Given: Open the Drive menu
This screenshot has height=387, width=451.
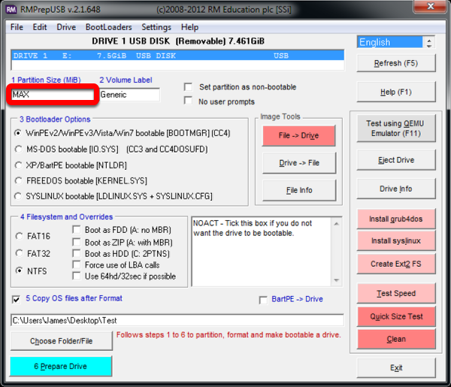Looking at the screenshot, I should tap(66, 27).
